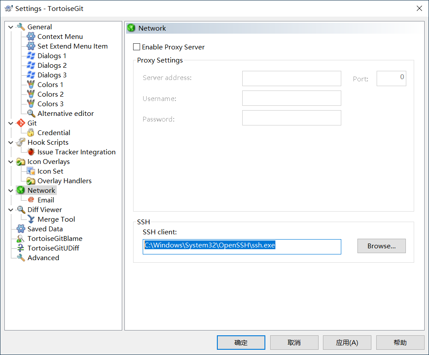Click the Username input field
Screen dimensions: 429x355
[x=292, y=98]
